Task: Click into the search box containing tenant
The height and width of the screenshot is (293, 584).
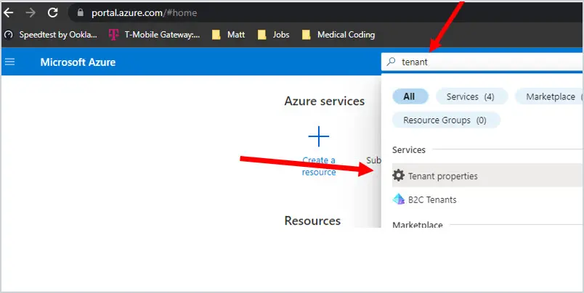Action: pos(482,62)
